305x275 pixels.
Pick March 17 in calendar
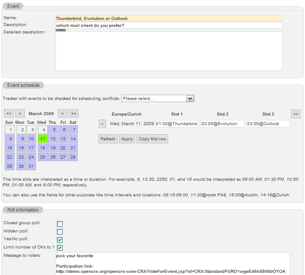(x=31, y=148)
